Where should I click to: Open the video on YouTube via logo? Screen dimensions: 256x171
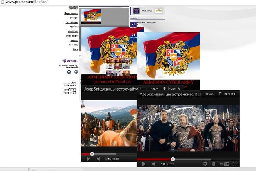coord(225,164)
